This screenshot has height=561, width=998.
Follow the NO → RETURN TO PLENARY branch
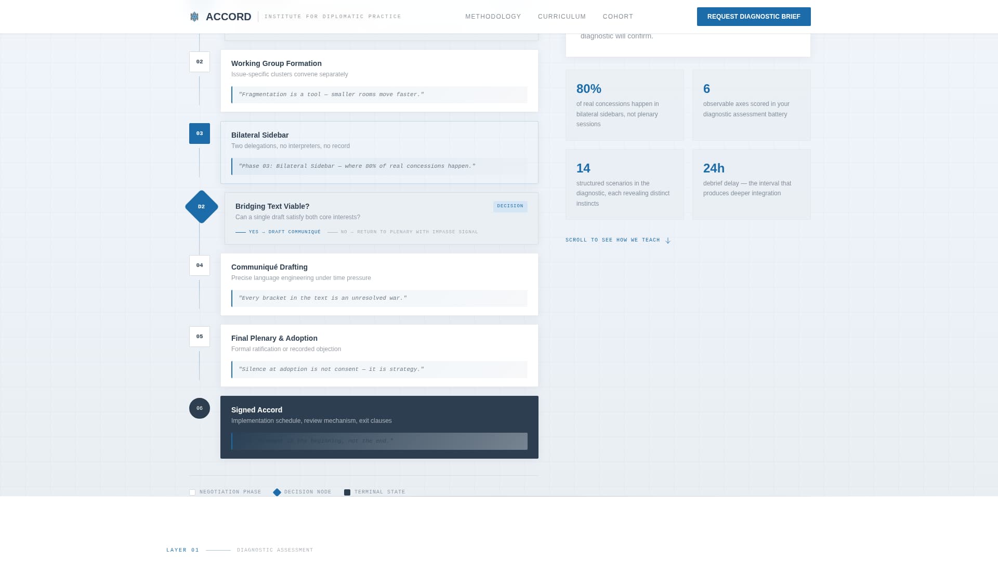pyautogui.click(x=409, y=232)
